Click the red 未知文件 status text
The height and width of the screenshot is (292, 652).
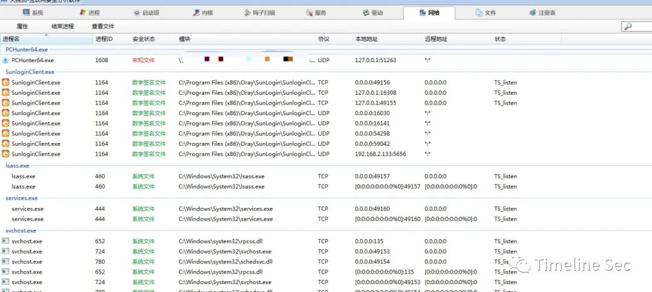[x=144, y=60]
